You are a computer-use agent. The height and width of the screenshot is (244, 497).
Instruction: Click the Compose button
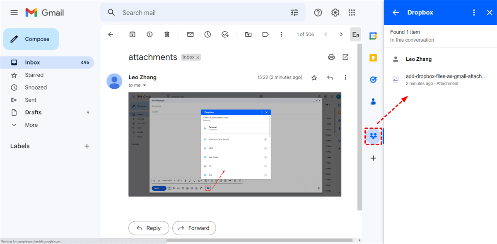[31, 39]
